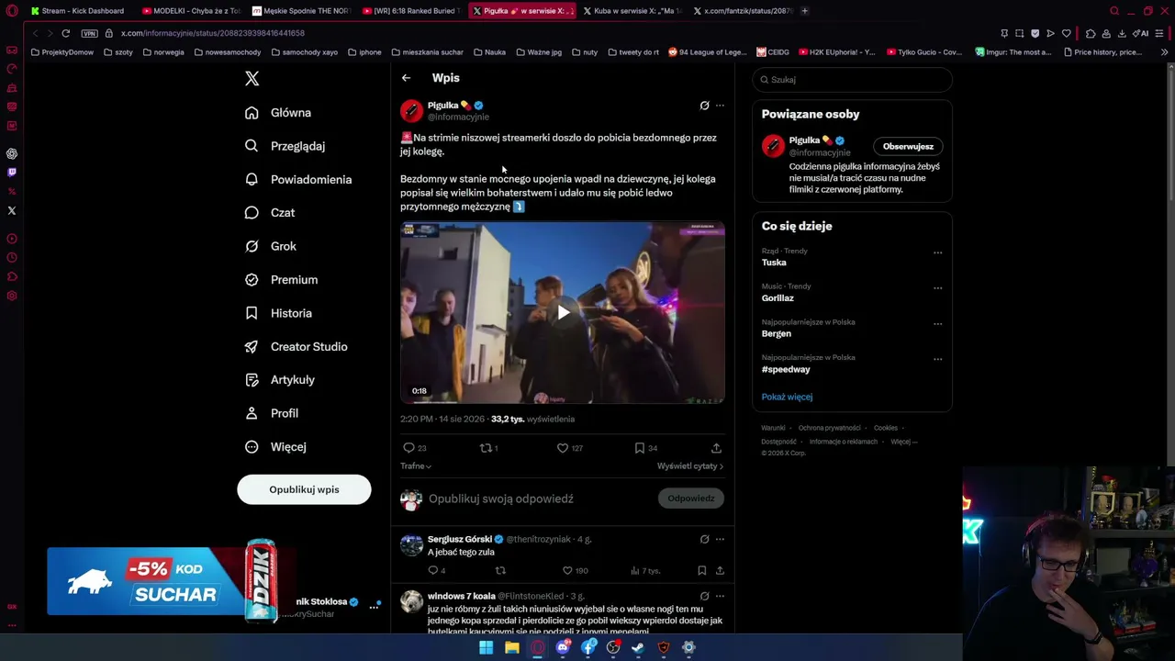
Task: Open Główna home feed
Action: 278,113
